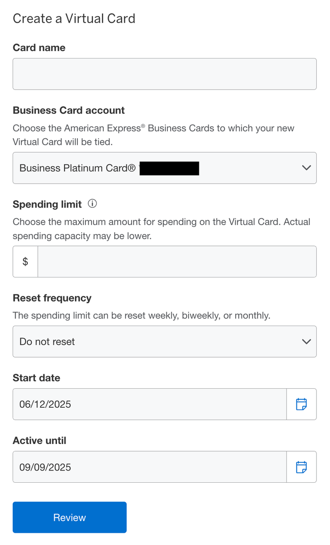Click into the Spending limit amount field

[177, 262]
